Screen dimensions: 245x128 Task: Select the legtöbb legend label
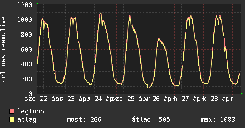click(31, 112)
